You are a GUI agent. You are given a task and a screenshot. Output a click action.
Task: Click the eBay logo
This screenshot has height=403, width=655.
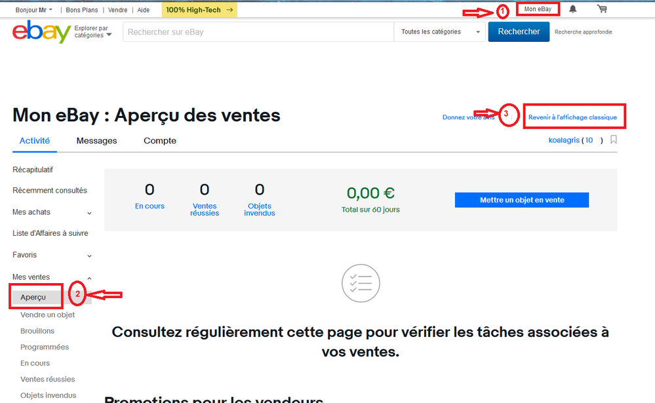(41, 31)
